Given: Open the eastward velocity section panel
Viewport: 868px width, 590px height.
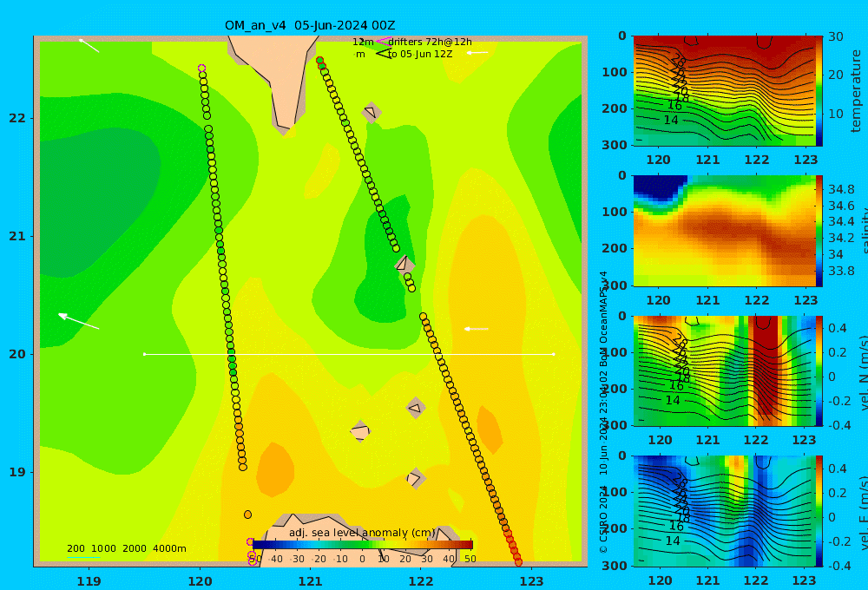Looking at the screenshot, I should [725, 511].
